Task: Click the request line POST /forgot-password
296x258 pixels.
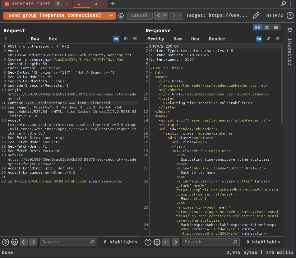Action: tap(38, 46)
